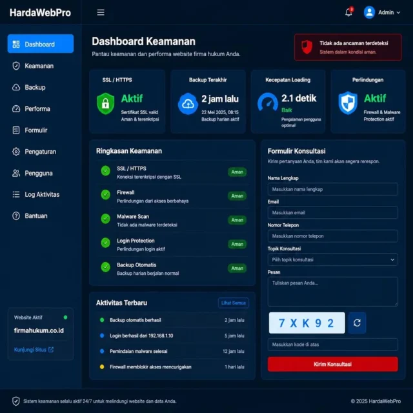The width and height of the screenshot is (413, 413).
Task: Click the Performa gauge icon in sidebar
Action: coord(16,109)
